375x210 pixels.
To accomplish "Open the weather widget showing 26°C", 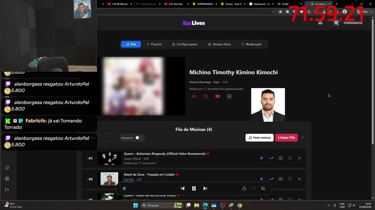I will [x=13, y=205].
